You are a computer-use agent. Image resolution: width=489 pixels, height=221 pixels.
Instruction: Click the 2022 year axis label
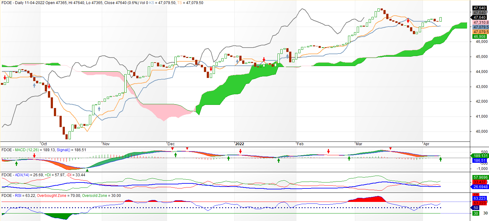pyautogui.click(x=240, y=144)
